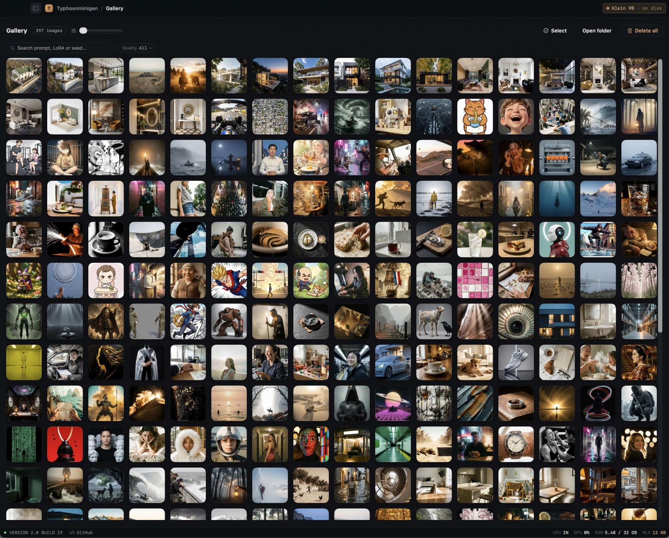Click the grid size icon beside slider
The width and height of the screenshot is (669, 538).
tap(74, 30)
